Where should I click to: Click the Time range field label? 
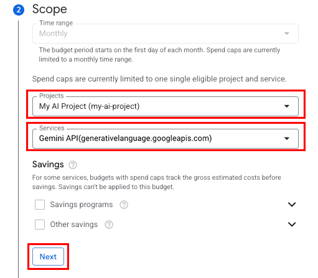[56, 23]
